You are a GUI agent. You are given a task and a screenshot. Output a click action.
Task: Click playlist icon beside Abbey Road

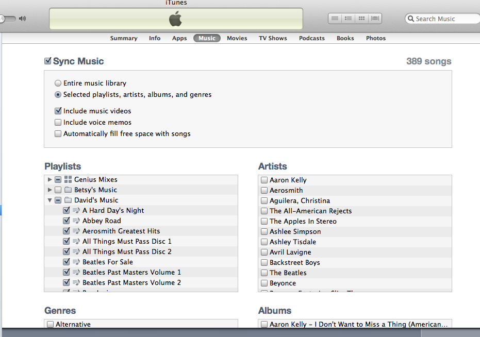(76, 221)
